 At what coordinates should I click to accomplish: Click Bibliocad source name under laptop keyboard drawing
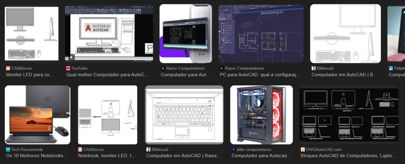[x=160, y=149]
